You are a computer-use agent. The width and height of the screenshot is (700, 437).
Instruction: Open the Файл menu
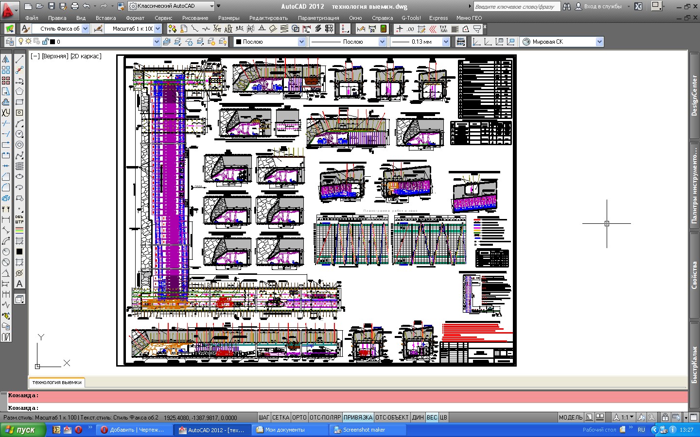[x=32, y=18]
